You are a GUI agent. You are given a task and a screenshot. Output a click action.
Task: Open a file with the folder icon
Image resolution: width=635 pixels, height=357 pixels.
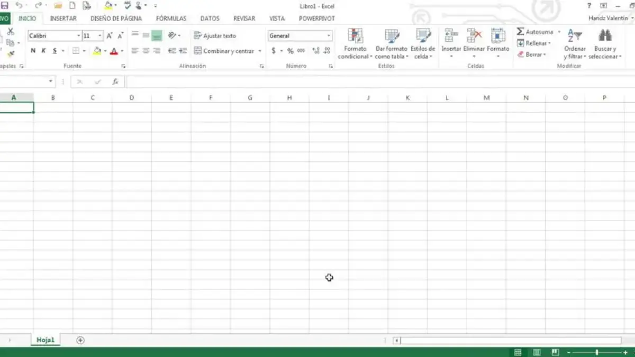[x=58, y=5]
